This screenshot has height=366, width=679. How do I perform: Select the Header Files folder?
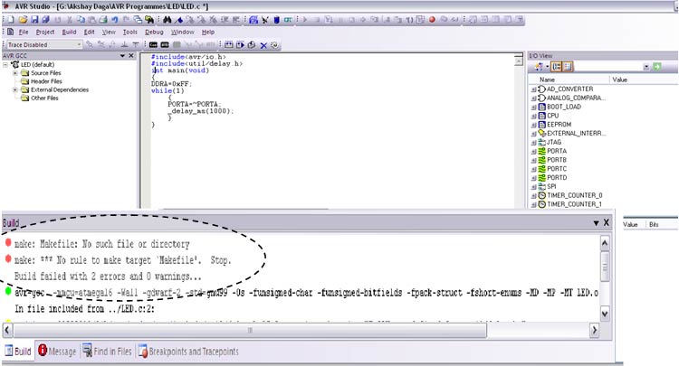tap(46, 81)
